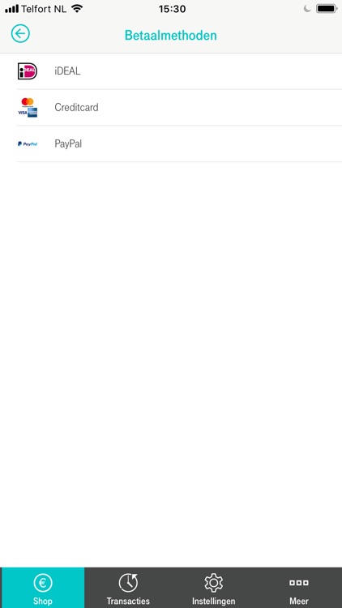Choose Creditcard as payment method

(x=179, y=107)
